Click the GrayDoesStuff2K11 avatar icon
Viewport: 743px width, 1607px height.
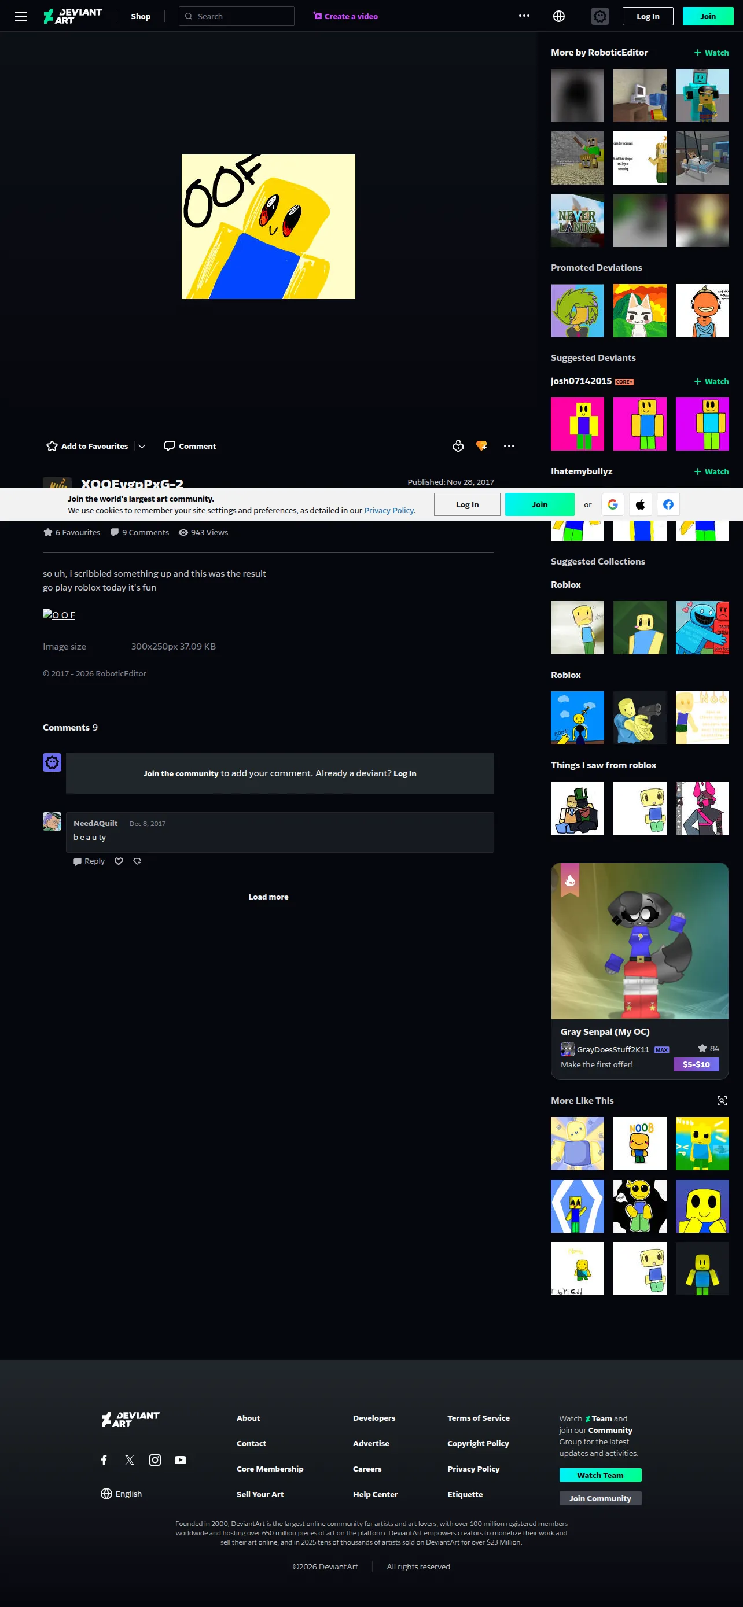pyautogui.click(x=567, y=1049)
